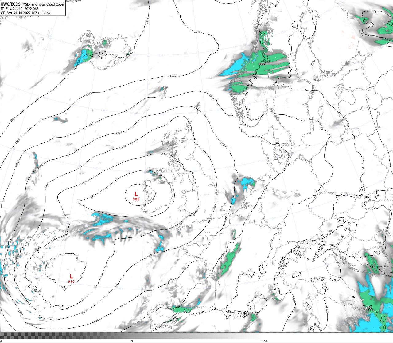393x343 pixels.
Task: Click the 'UWC/ECDS: MSLP and Total Cloud Cover' title
Action: point(33,4)
